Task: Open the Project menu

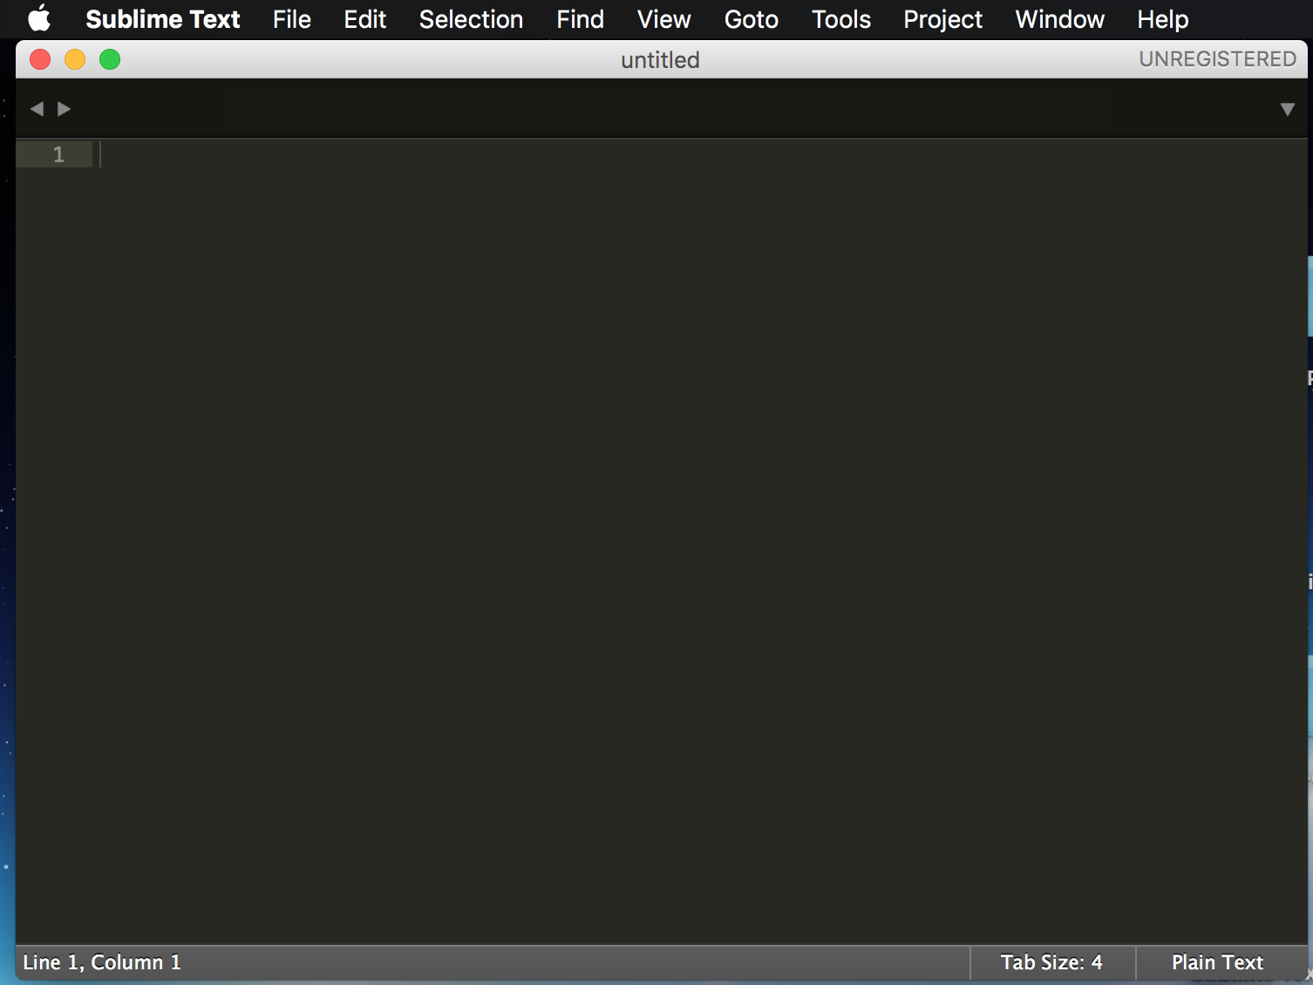Action: click(942, 19)
